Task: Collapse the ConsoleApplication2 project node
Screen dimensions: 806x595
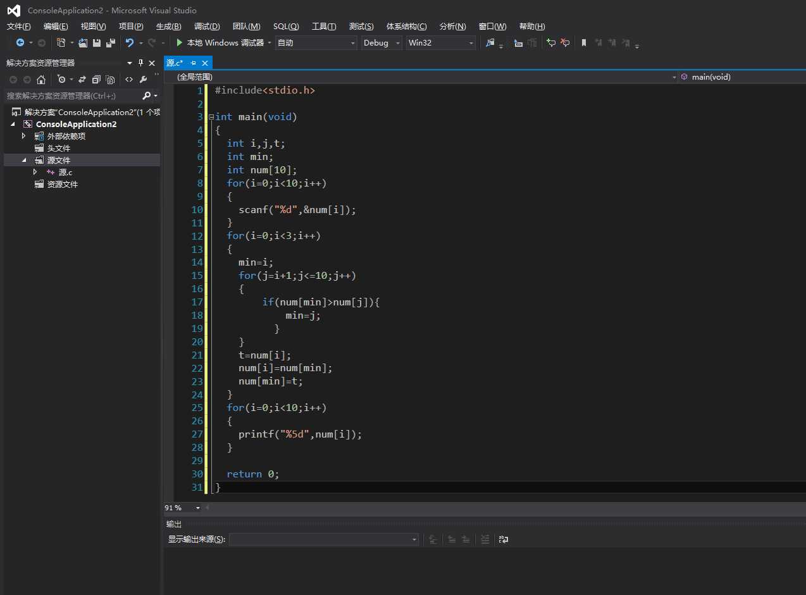Action: coord(13,124)
